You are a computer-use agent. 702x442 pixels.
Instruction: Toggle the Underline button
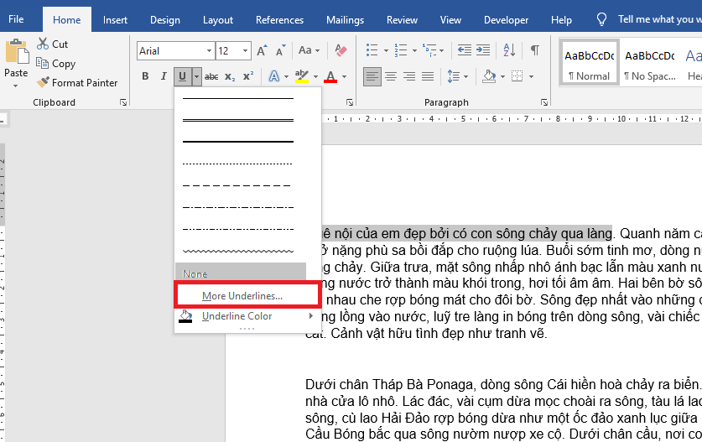point(182,77)
